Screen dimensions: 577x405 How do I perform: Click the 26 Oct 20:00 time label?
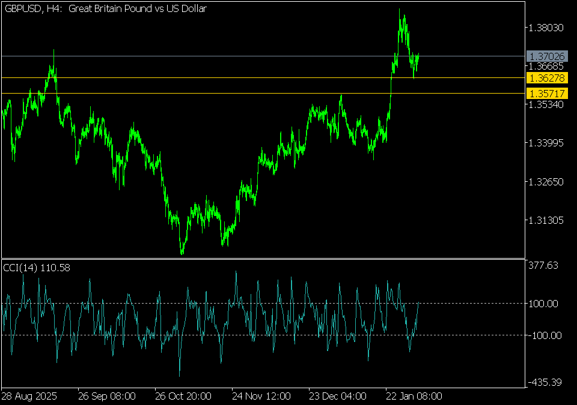183,396
